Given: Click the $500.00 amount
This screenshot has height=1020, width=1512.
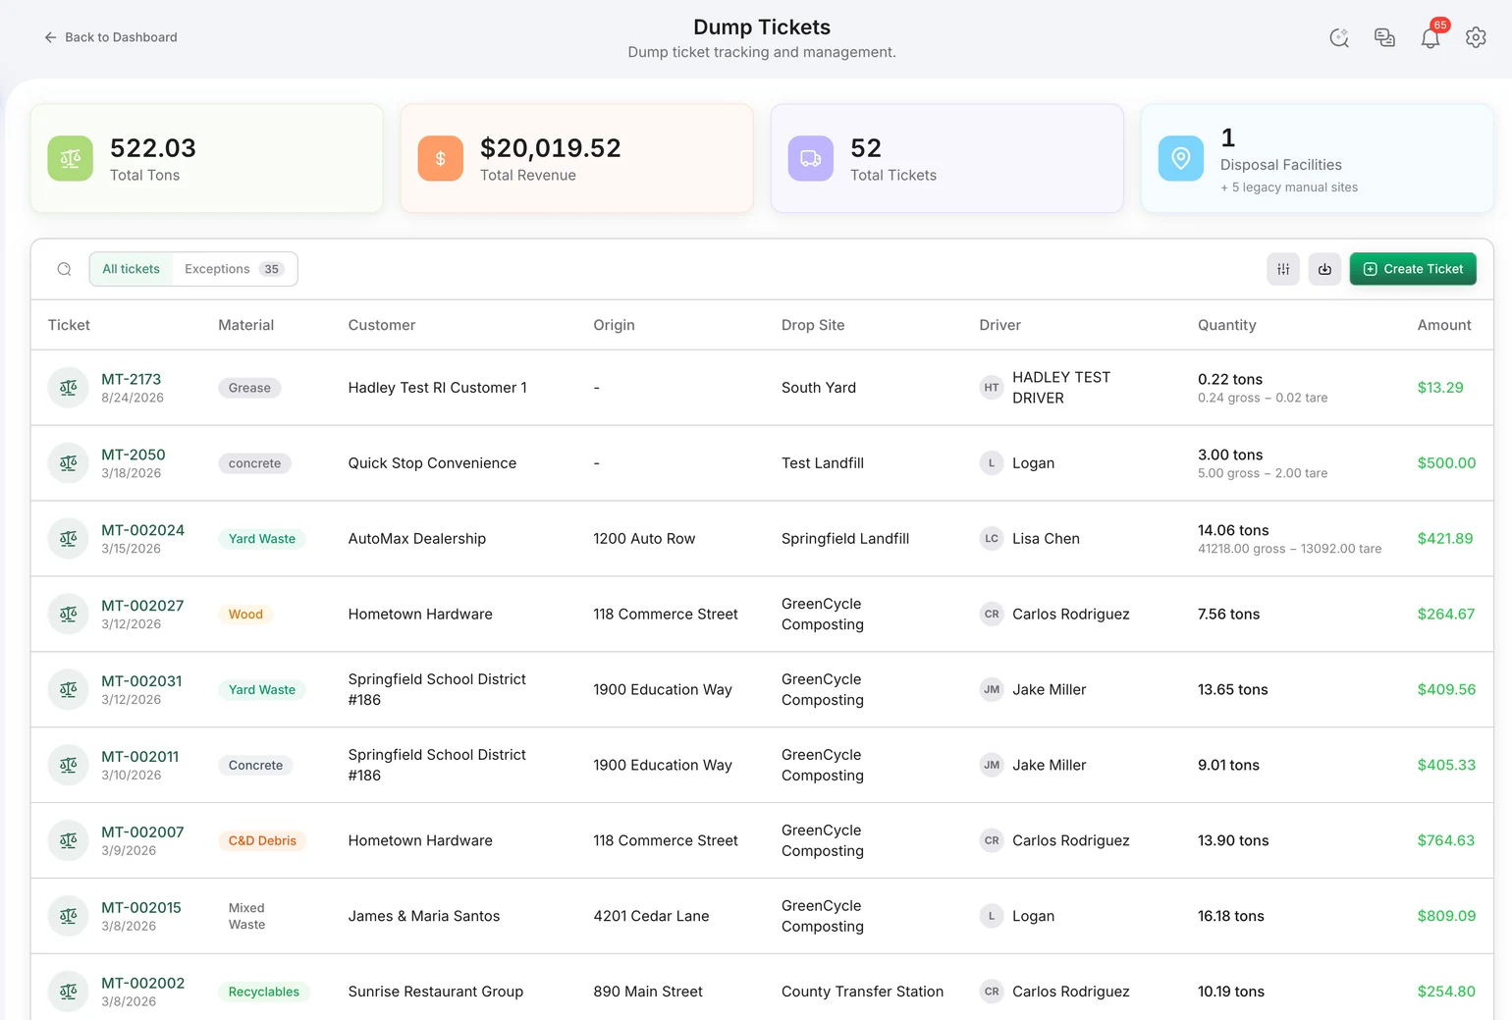Looking at the screenshot, I should pos(1446,463).
